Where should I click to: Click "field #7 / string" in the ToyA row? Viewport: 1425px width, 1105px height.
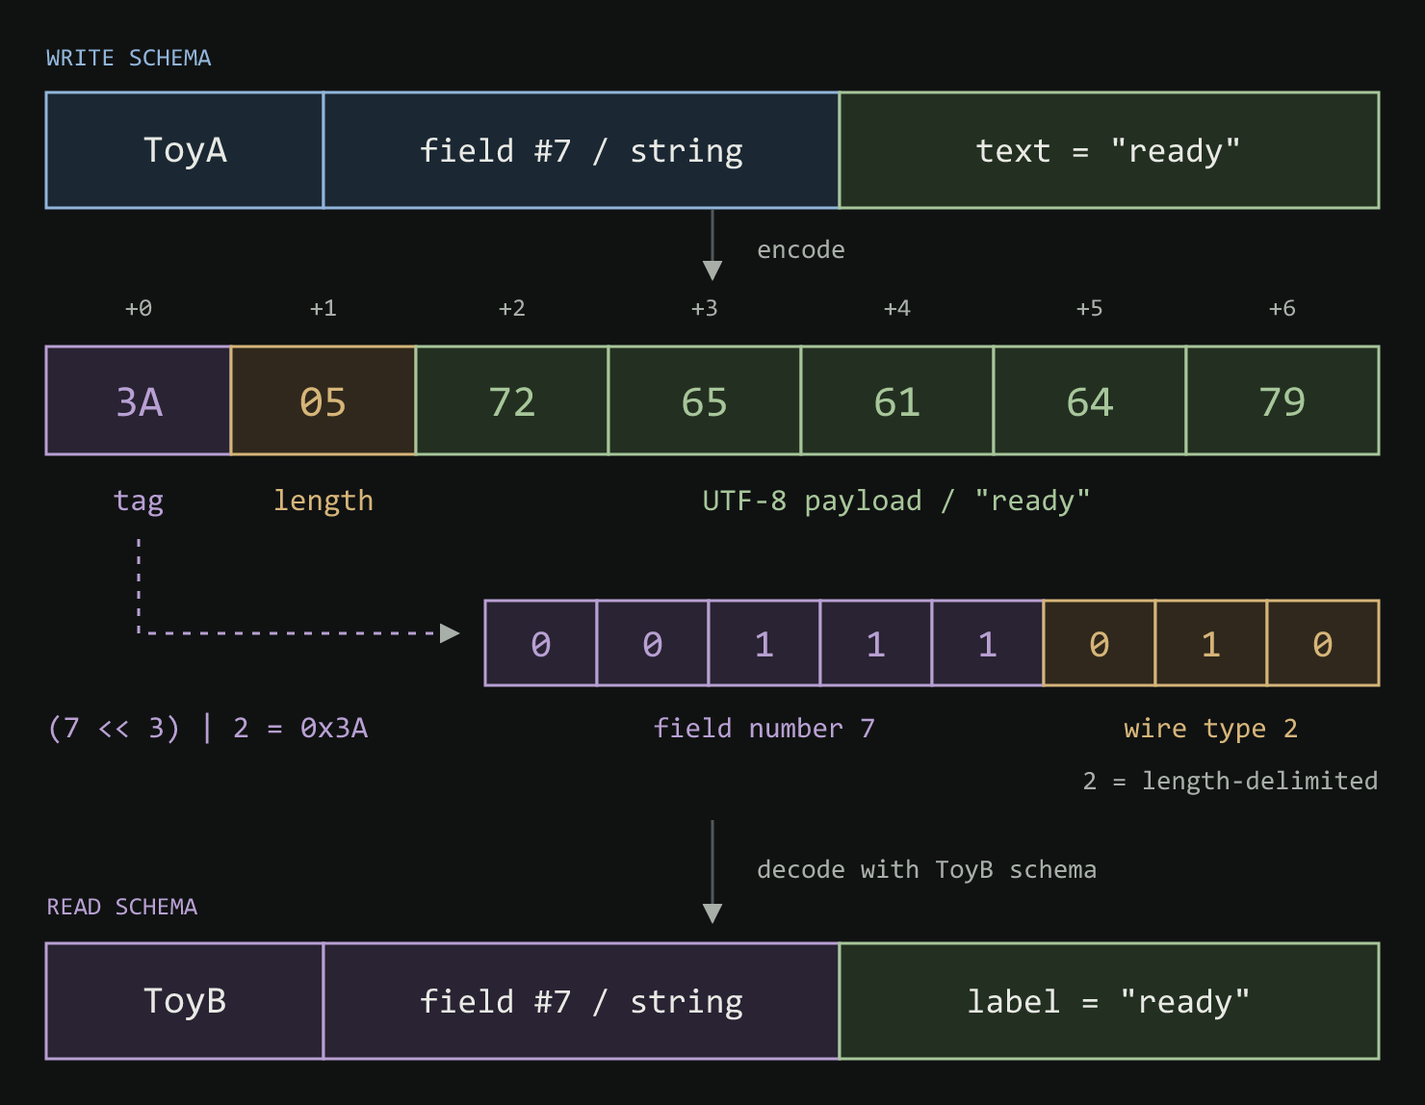[x=582, y=150]
